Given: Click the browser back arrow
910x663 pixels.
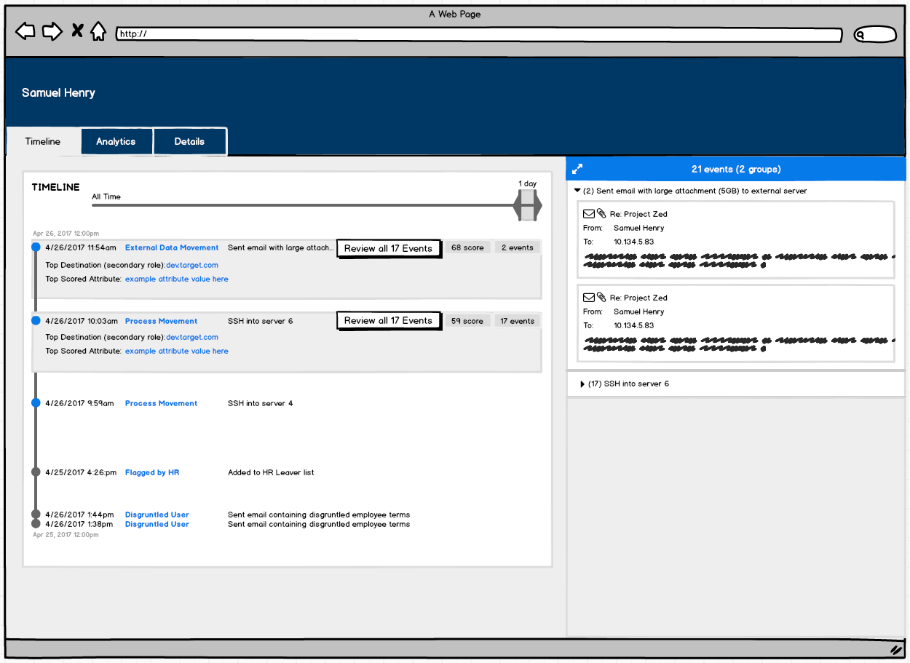Looking at the screenshot, I should pyautogui.click(x=25, y=31).
